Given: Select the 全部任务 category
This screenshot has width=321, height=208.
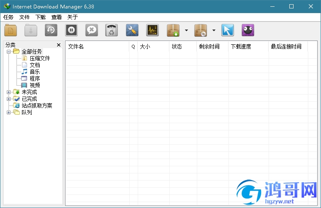Looking at the screenshot, I should 32,51.
